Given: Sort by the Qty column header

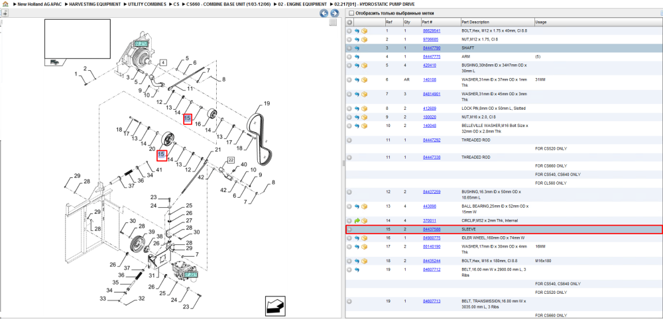Looking at the screenshot, I should (412, 23).
